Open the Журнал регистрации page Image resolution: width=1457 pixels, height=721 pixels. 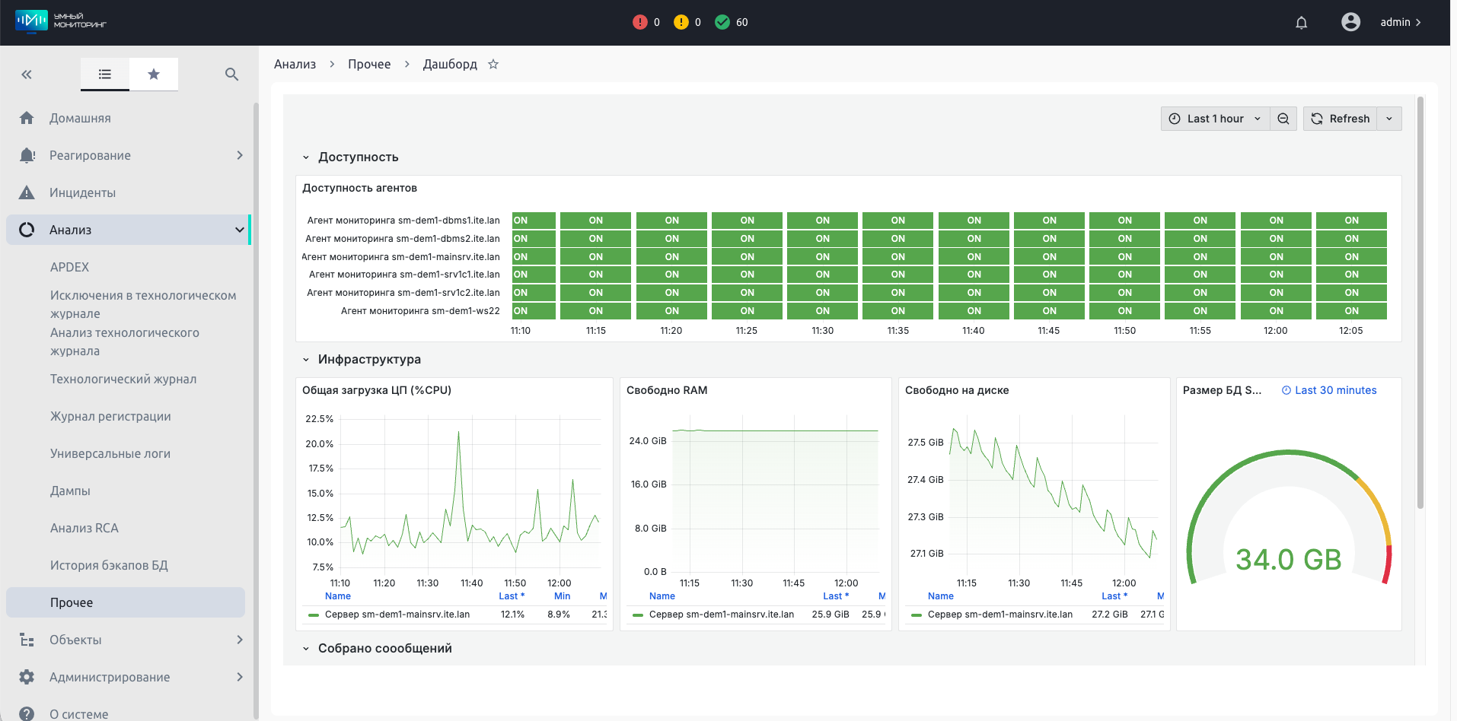click(x=110, y=416)
